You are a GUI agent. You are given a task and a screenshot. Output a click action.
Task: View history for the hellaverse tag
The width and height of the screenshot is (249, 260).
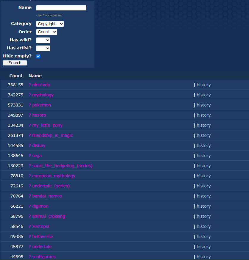pos(204,236)
